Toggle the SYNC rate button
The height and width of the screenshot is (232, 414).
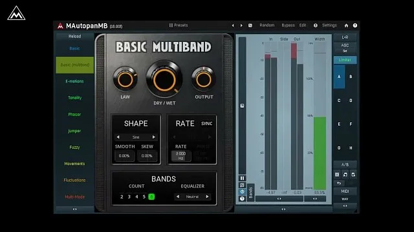tap(207, 124)
